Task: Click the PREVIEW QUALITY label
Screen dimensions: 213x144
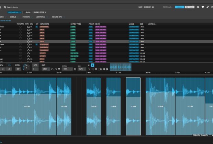Action: 200,135
